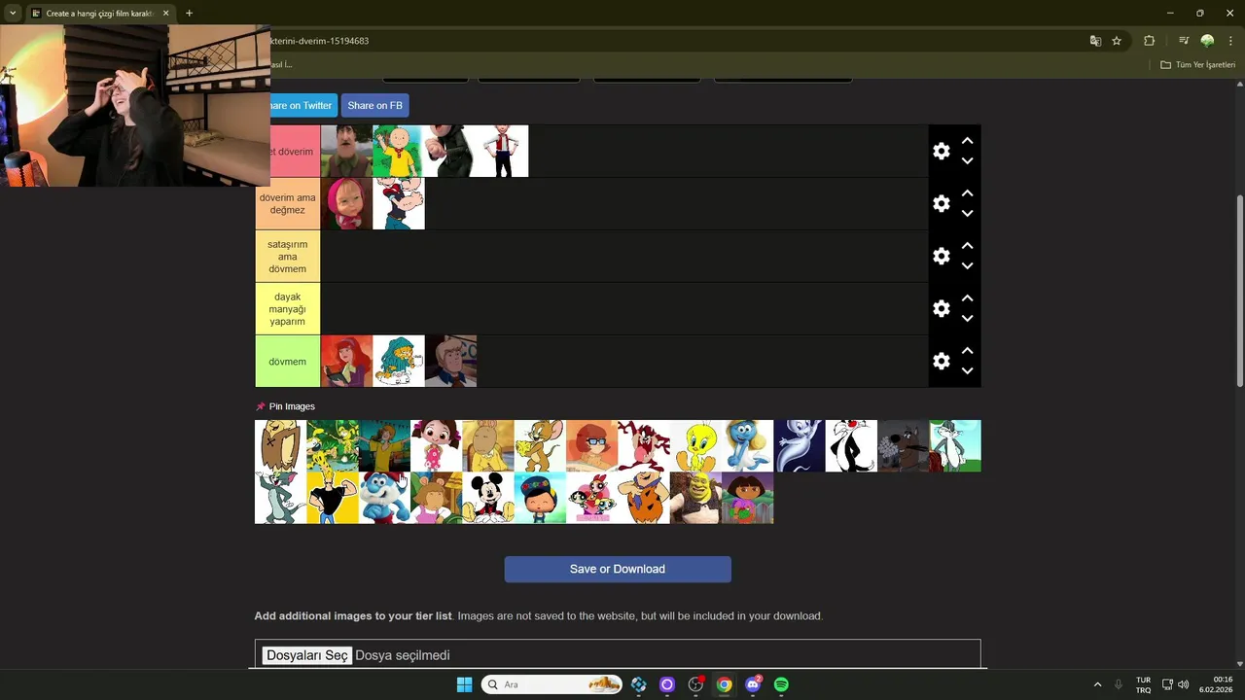Open Discord from the taskbar
The image size is (1245, 700).
753,684
